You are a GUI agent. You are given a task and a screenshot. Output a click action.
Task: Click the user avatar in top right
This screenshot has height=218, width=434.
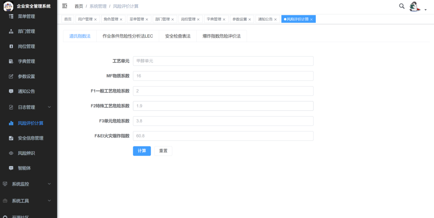[x=415, y=6]
